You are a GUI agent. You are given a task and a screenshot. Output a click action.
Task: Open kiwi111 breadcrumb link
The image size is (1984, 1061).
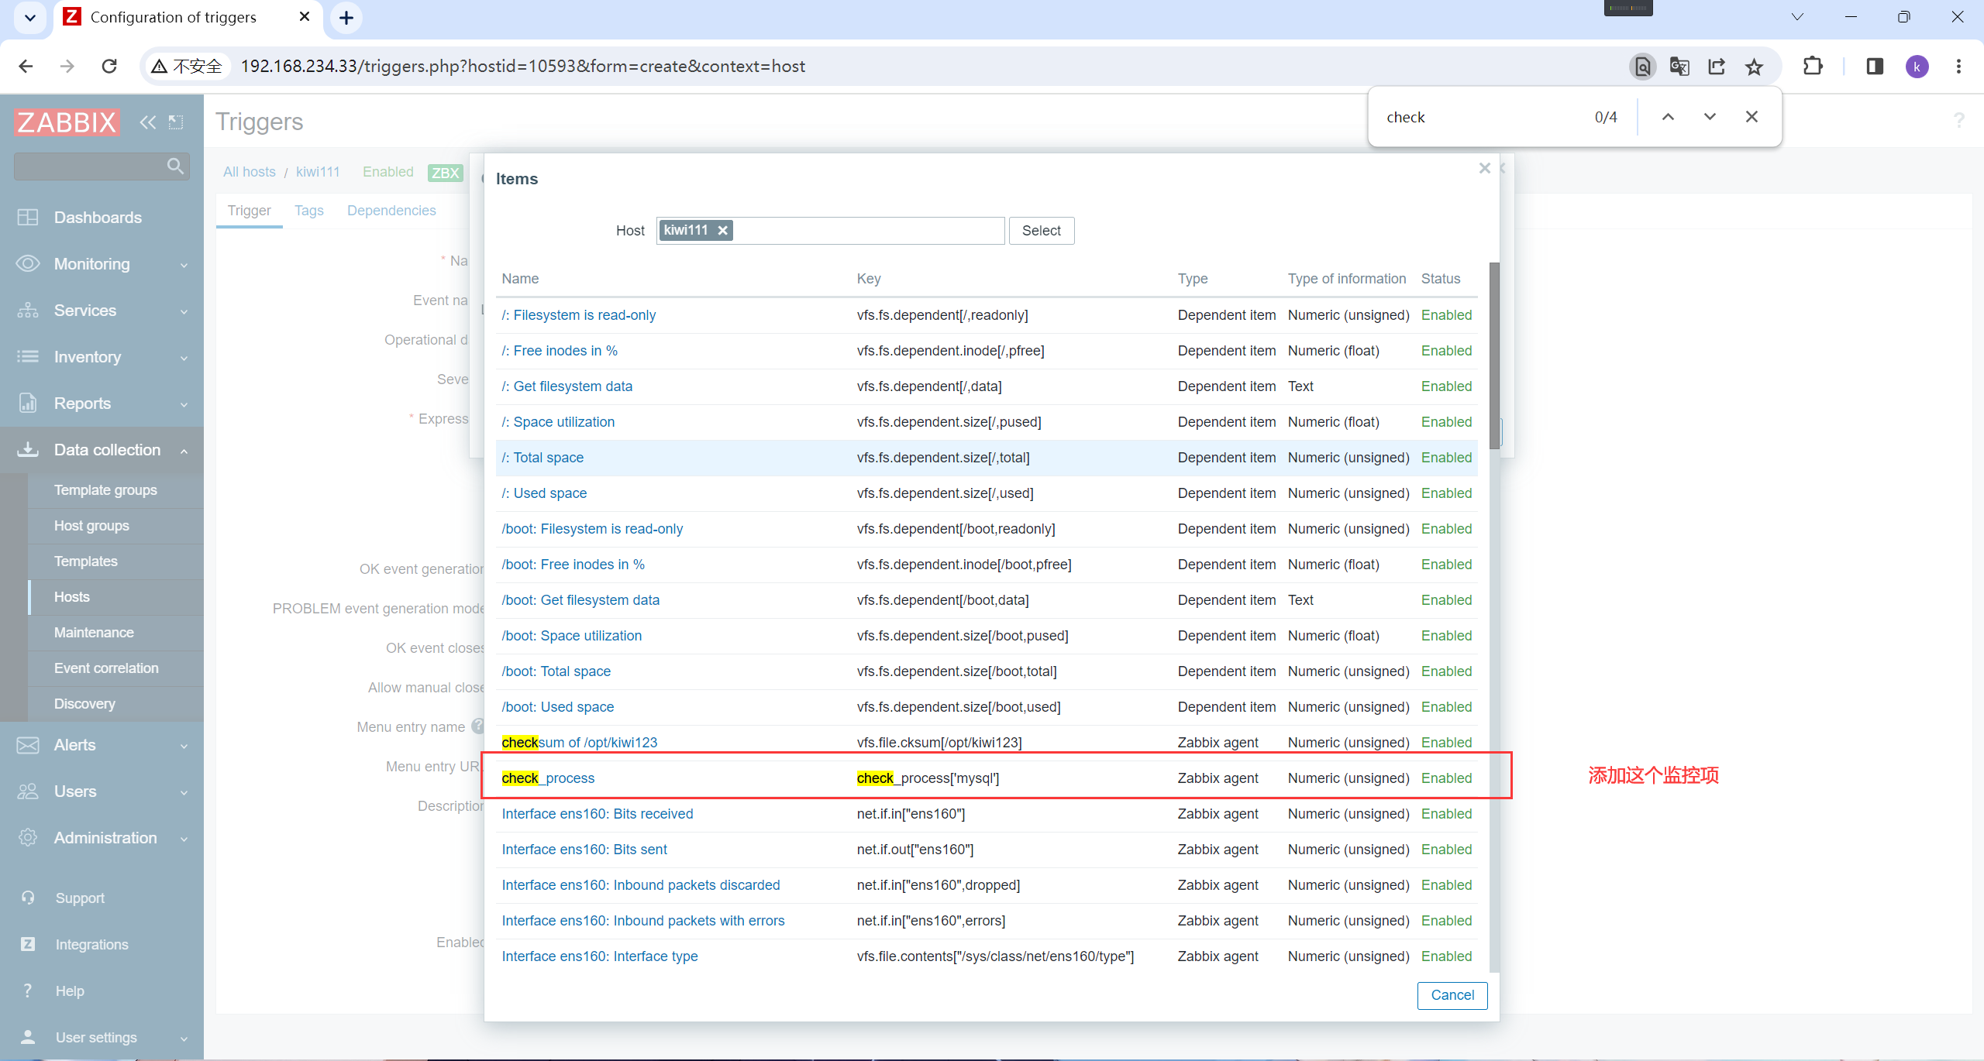tap(318, 172)
